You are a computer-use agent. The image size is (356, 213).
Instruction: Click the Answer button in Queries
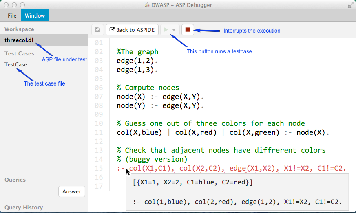pyautogui.click(x=72, y=191)
